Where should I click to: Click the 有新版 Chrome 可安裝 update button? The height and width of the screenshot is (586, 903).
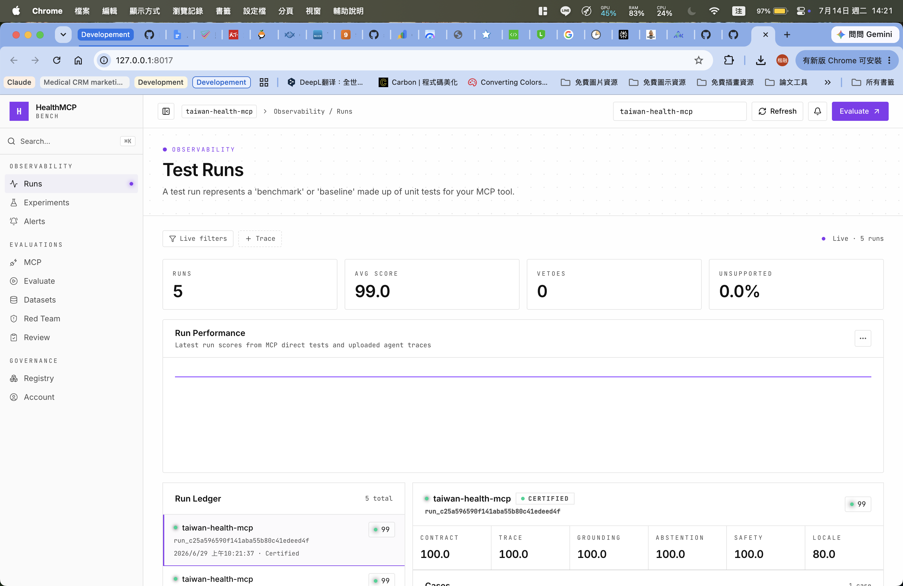click(847, 60)
